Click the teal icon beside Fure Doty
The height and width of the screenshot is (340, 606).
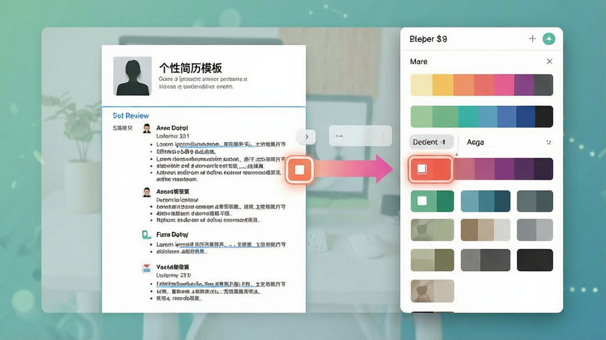[146, 234]
